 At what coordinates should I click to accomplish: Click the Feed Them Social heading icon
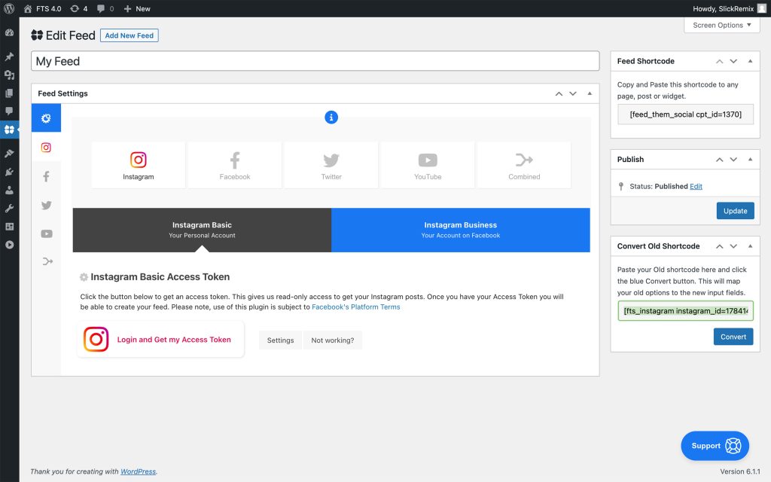(37, 35)
